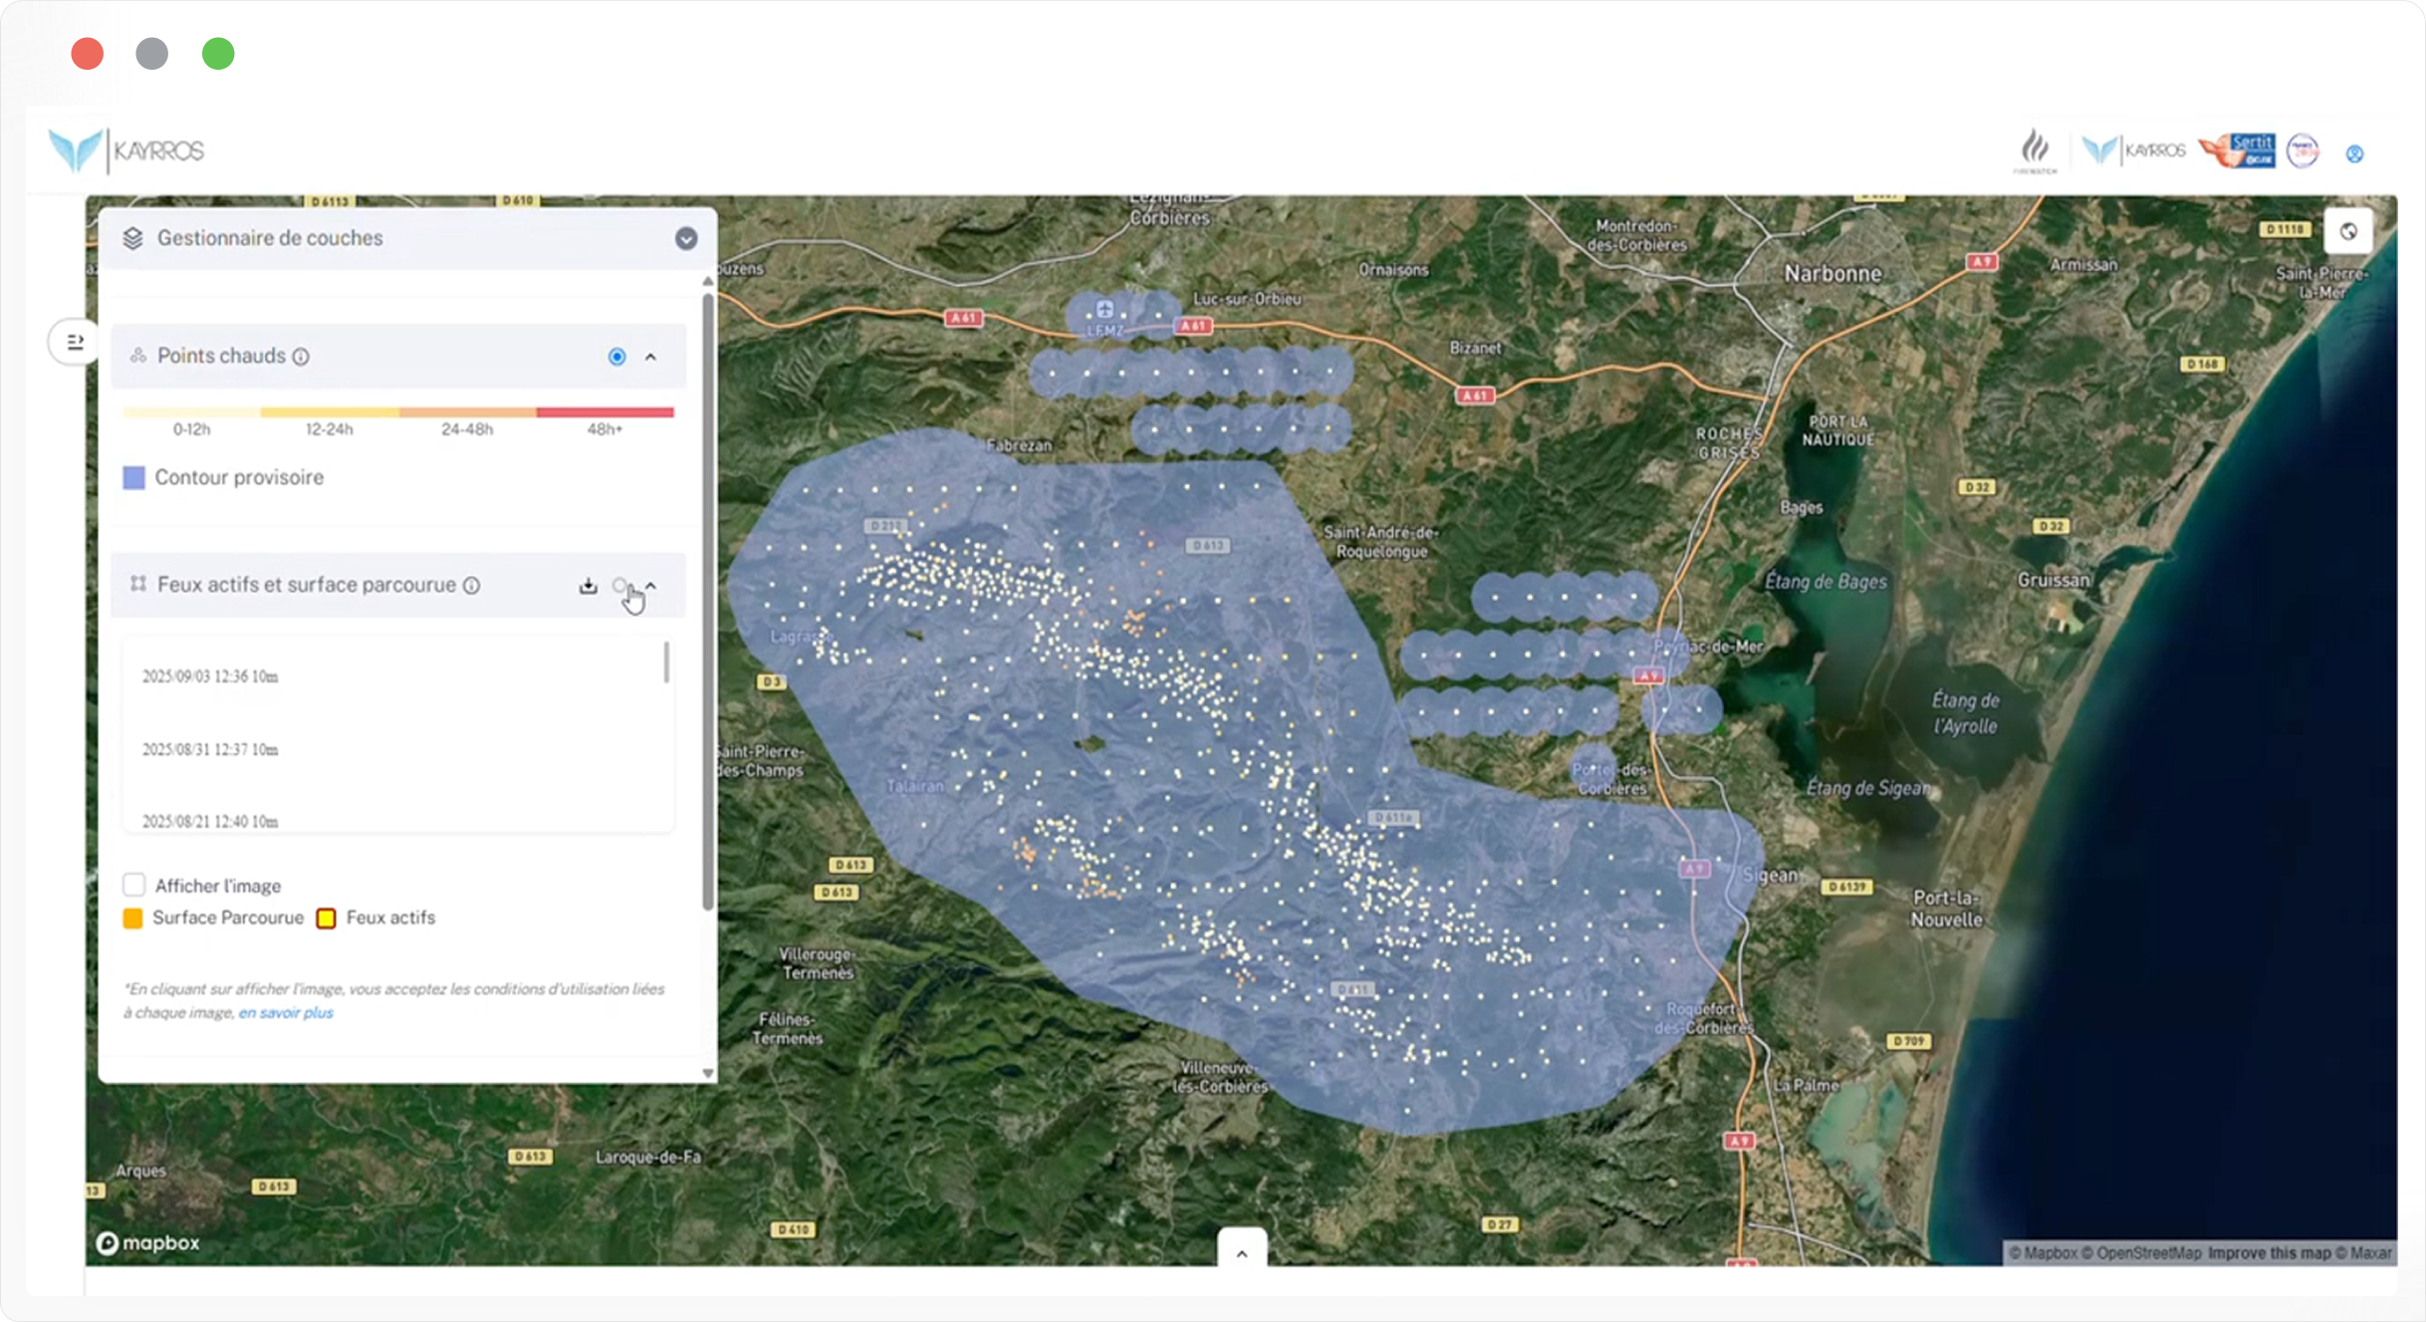Collapse the Points chauds section chevron
2426x1322 pixels.
[x=651, y=357]
